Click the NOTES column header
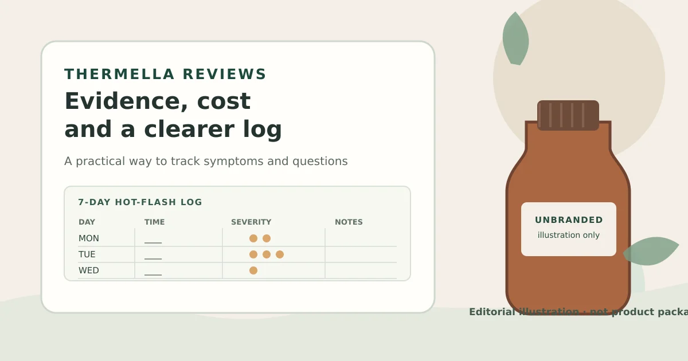This screenshot has width=688, height=361. tap(349, 222)
